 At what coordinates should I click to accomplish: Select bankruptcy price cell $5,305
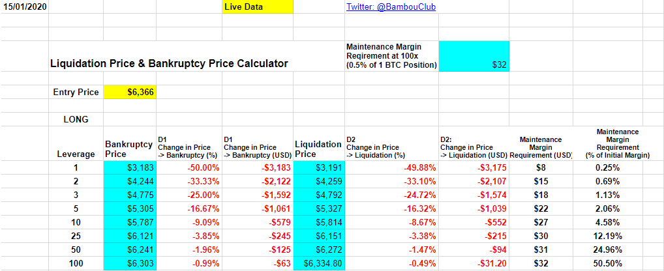[x=130, y=208]
